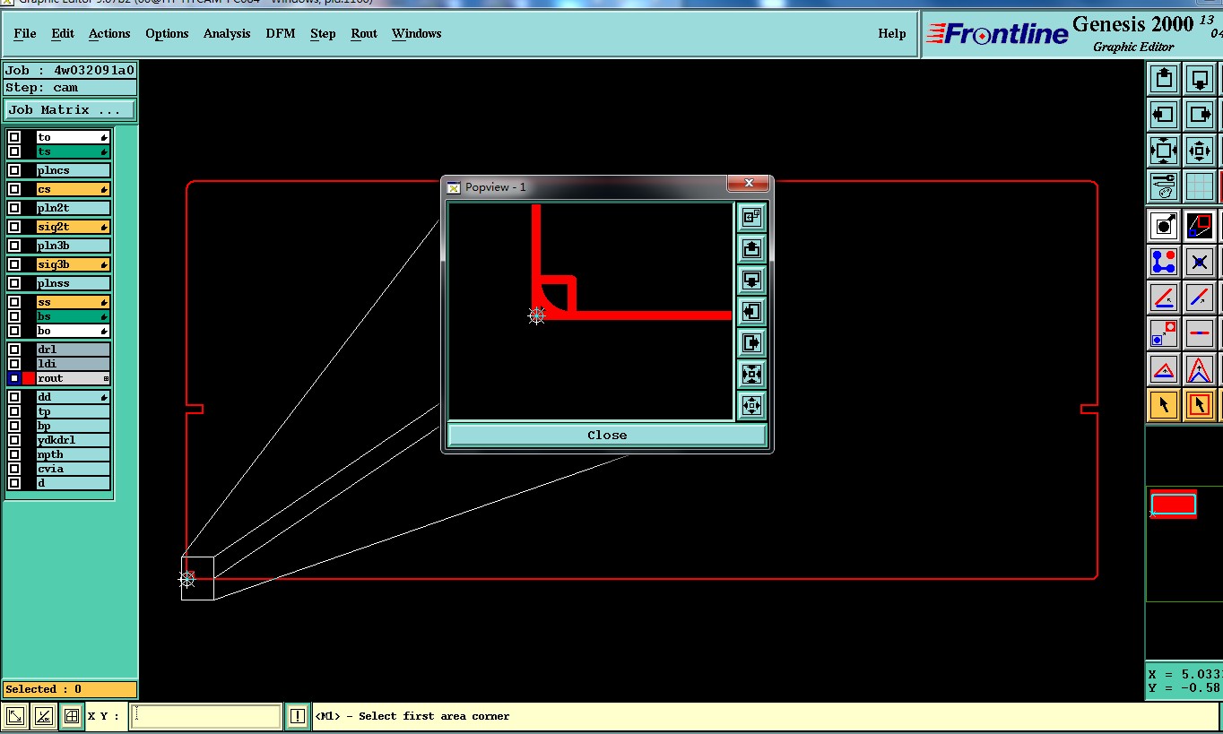Select the arrow pointer in red box tool
Screen dimensions: 1223x734
(1200, 405)
